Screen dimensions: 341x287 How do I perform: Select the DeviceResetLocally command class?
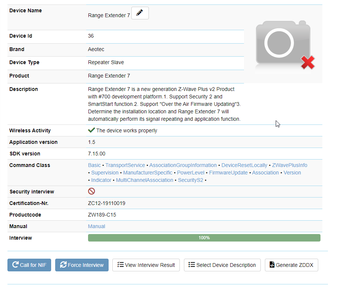244,165
